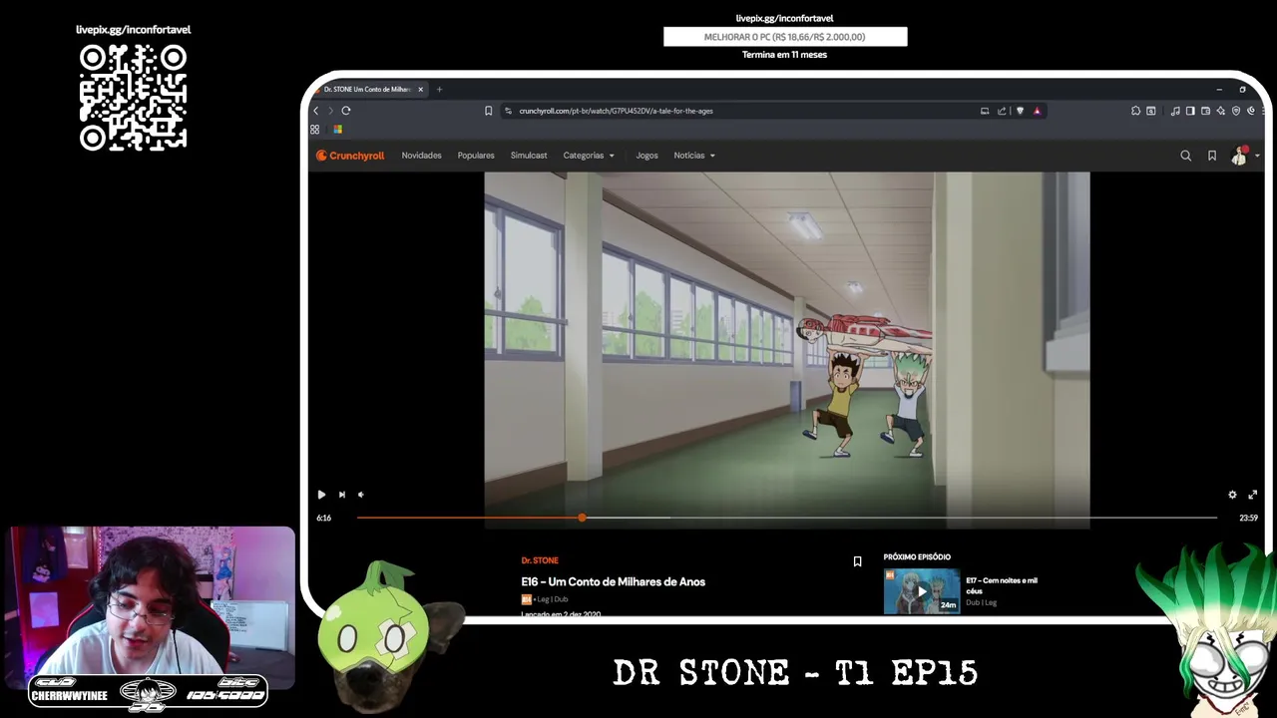
Task: Click the video progress bar handle
Action: (x=582, y=518)
